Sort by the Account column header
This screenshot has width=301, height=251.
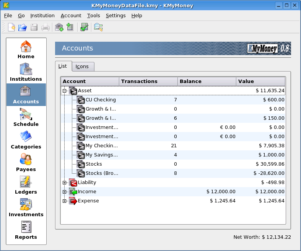90,81
